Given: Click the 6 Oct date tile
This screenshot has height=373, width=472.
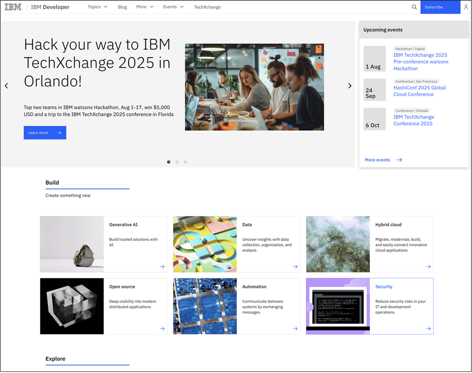Looking at the screenshot, I should (x=375, y=119).
